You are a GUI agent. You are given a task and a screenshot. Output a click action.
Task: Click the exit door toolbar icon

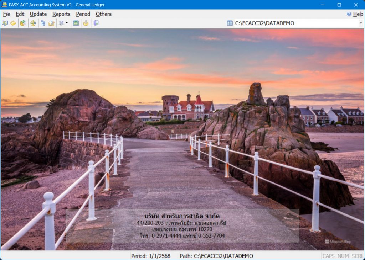pos(96,23)
